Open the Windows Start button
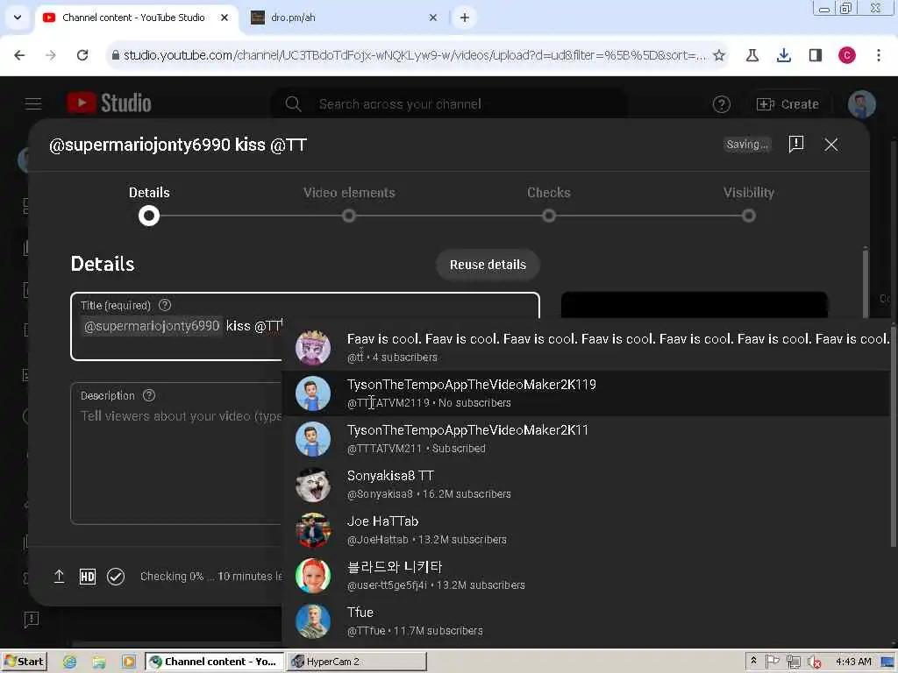898x673 pixels. (24, 662)
